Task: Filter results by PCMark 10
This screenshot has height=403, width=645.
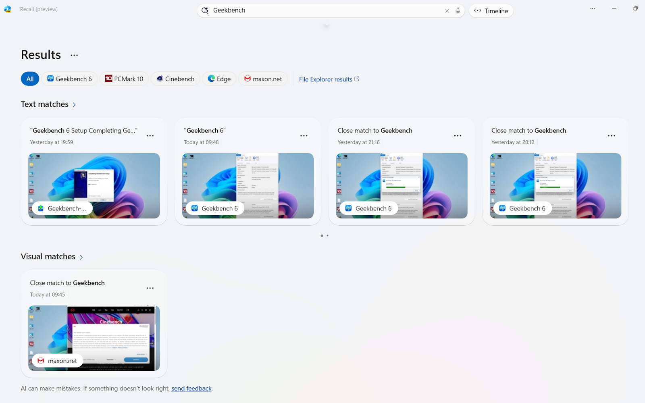Action: tap(124, 79)
